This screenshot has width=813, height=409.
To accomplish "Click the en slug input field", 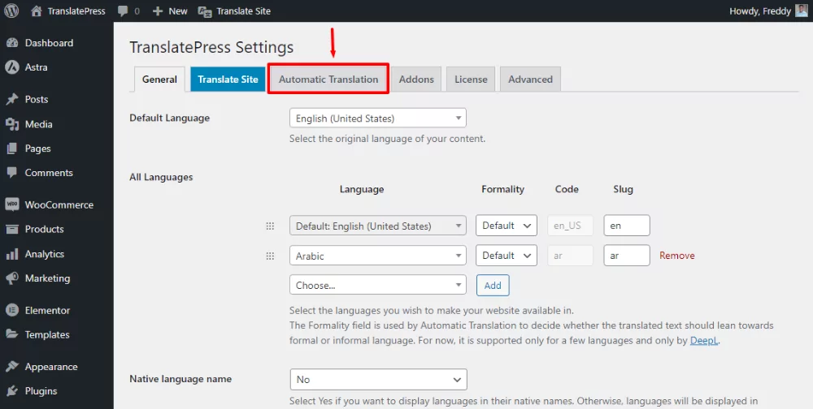I will (x=627, y=226).
